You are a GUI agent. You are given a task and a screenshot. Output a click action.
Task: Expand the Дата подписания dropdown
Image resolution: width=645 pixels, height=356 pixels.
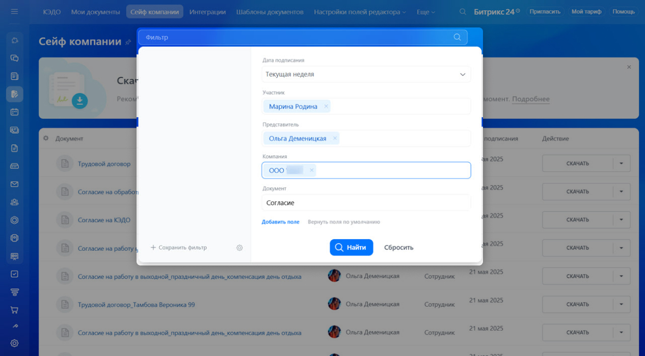point(366,74)
